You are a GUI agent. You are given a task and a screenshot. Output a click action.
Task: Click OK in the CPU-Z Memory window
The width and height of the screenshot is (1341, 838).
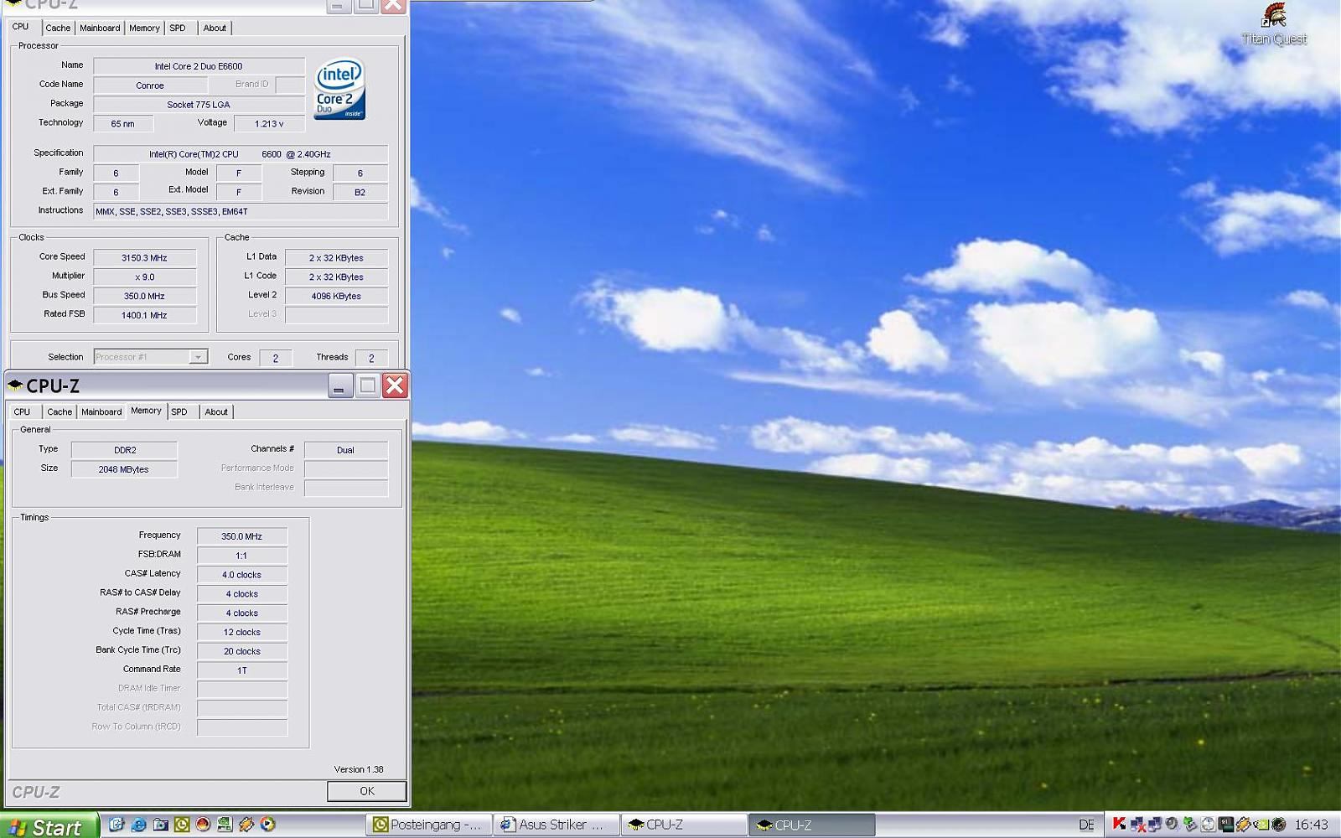pyautogui.click(x=366, y=791)
